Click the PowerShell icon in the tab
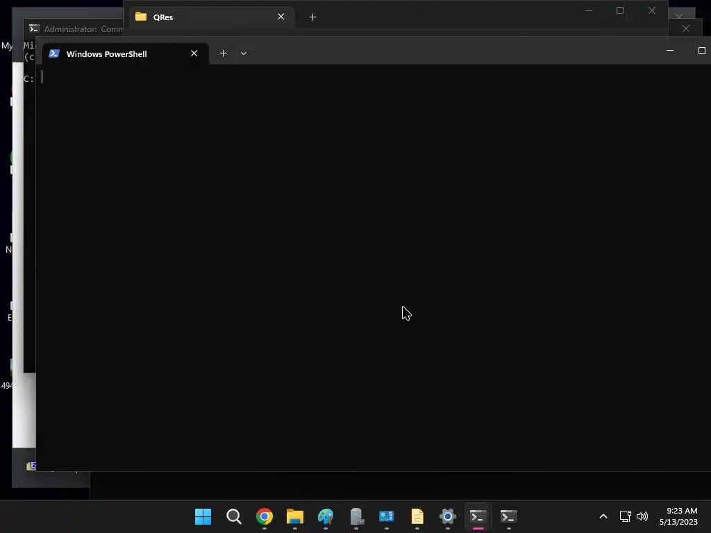 (54, 53)
